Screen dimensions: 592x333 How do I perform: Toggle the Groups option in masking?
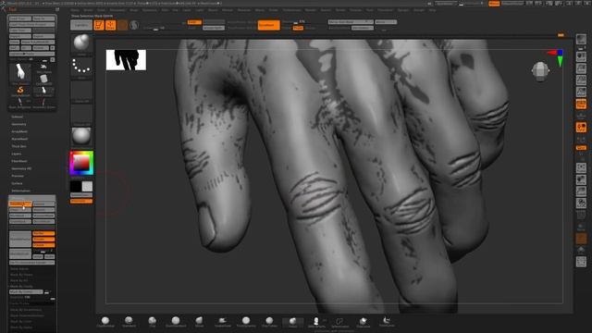(x=43, y=240)
